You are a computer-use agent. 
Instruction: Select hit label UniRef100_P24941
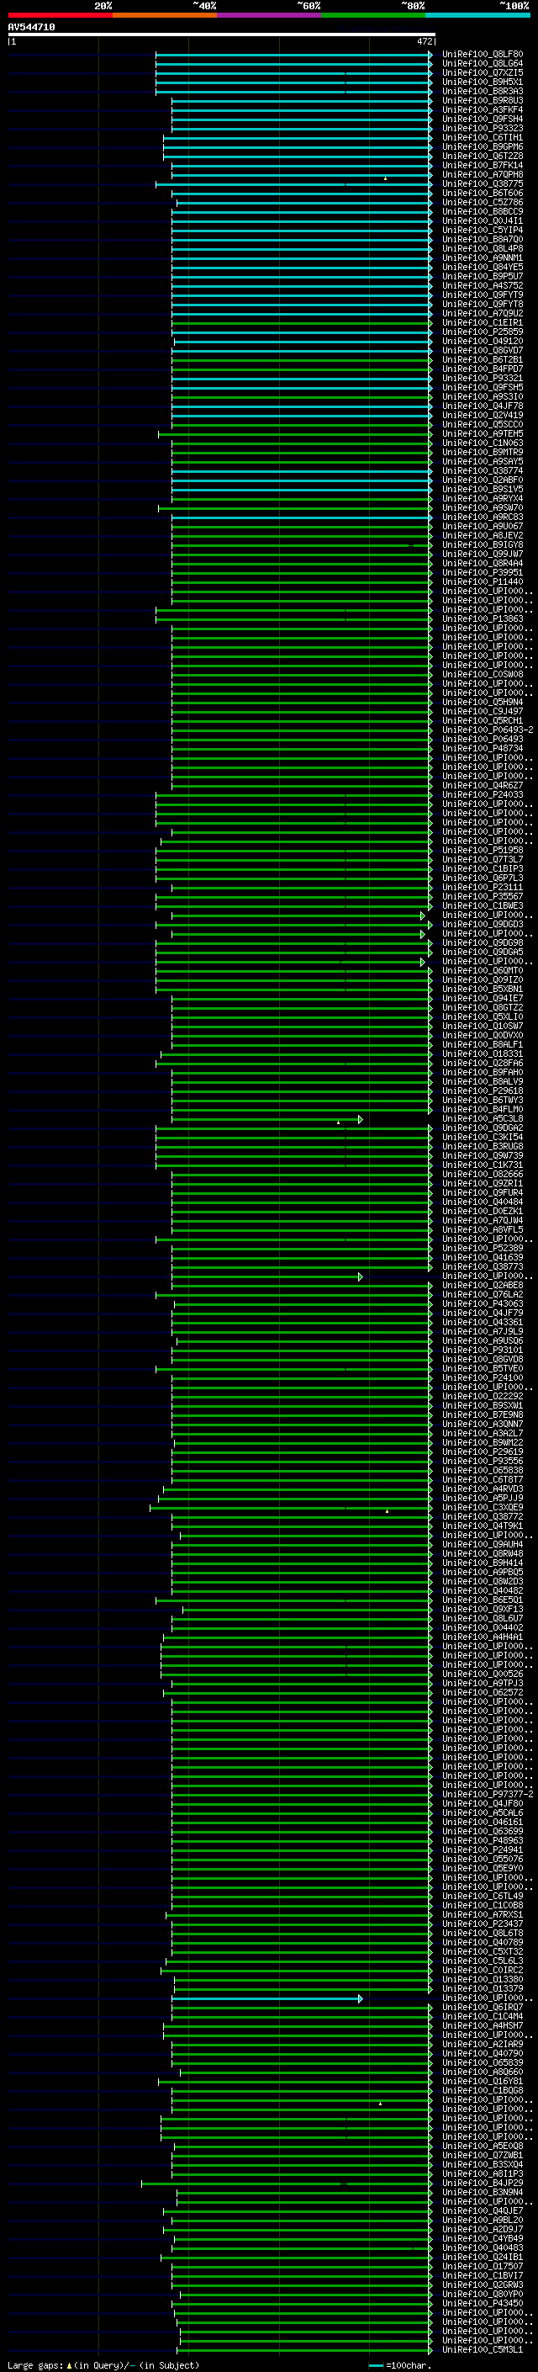click(x=483, y=1849)
